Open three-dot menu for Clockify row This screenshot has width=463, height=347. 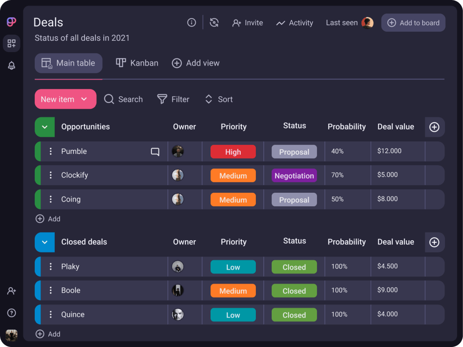point(51,175)
